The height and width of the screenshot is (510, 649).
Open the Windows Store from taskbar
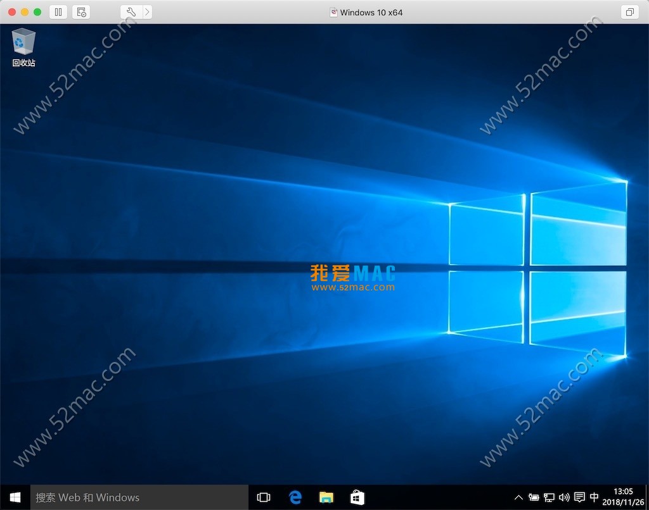tap(357, 497)
